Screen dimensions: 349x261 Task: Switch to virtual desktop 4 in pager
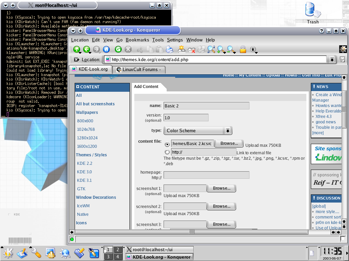click(x=118, y=257)
